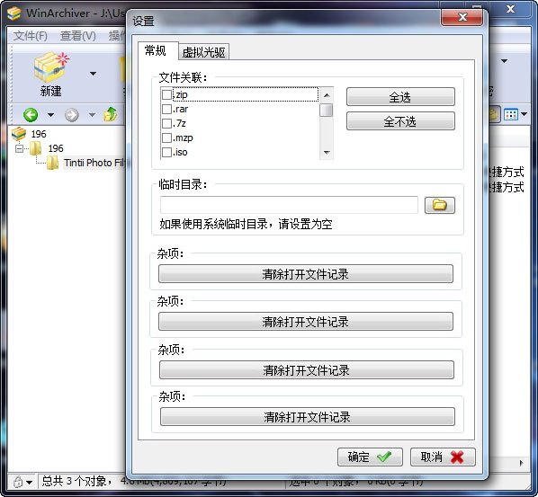Check the .7z file association
The height and width of the screenshot is (497, 538).
166,123
